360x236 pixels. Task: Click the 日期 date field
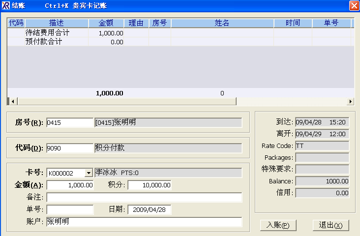tap(150, 209)
